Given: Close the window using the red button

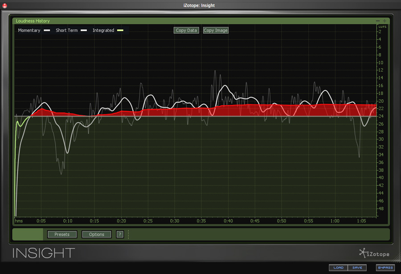Looking at the screenshot, I should (5, 5).
